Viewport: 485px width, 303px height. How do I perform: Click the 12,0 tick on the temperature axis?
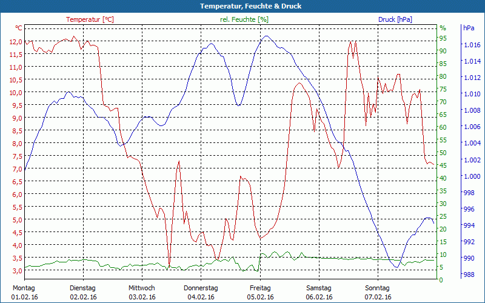coord(16,42)
